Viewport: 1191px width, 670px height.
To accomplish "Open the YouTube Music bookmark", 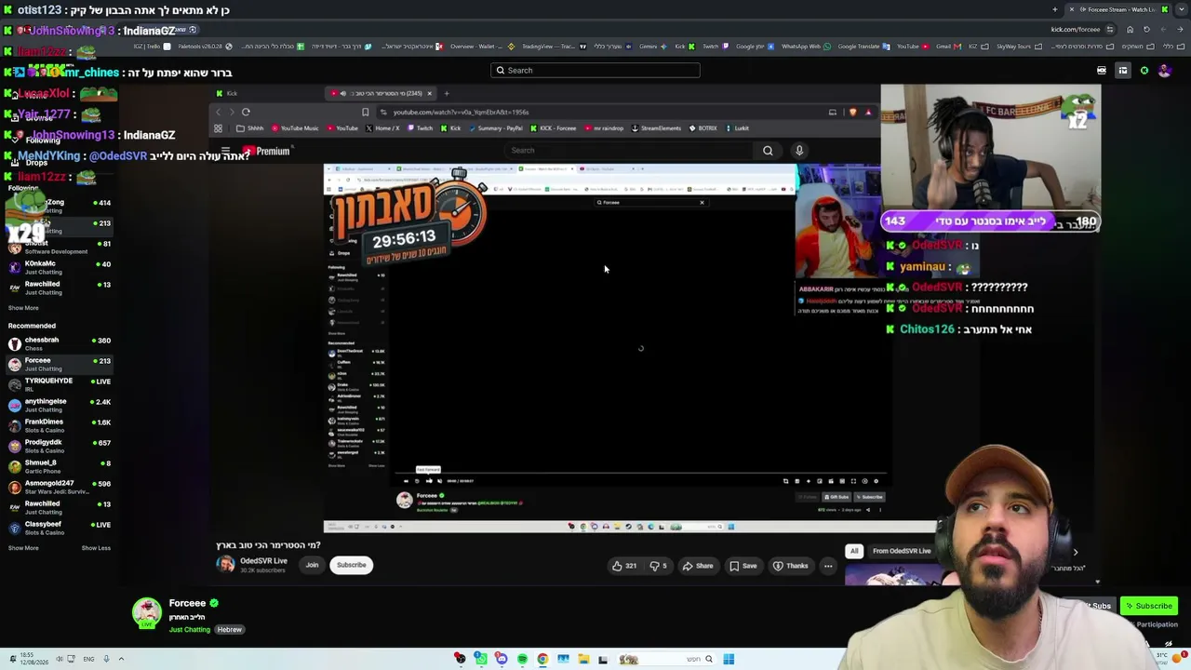I will point(295,128).
